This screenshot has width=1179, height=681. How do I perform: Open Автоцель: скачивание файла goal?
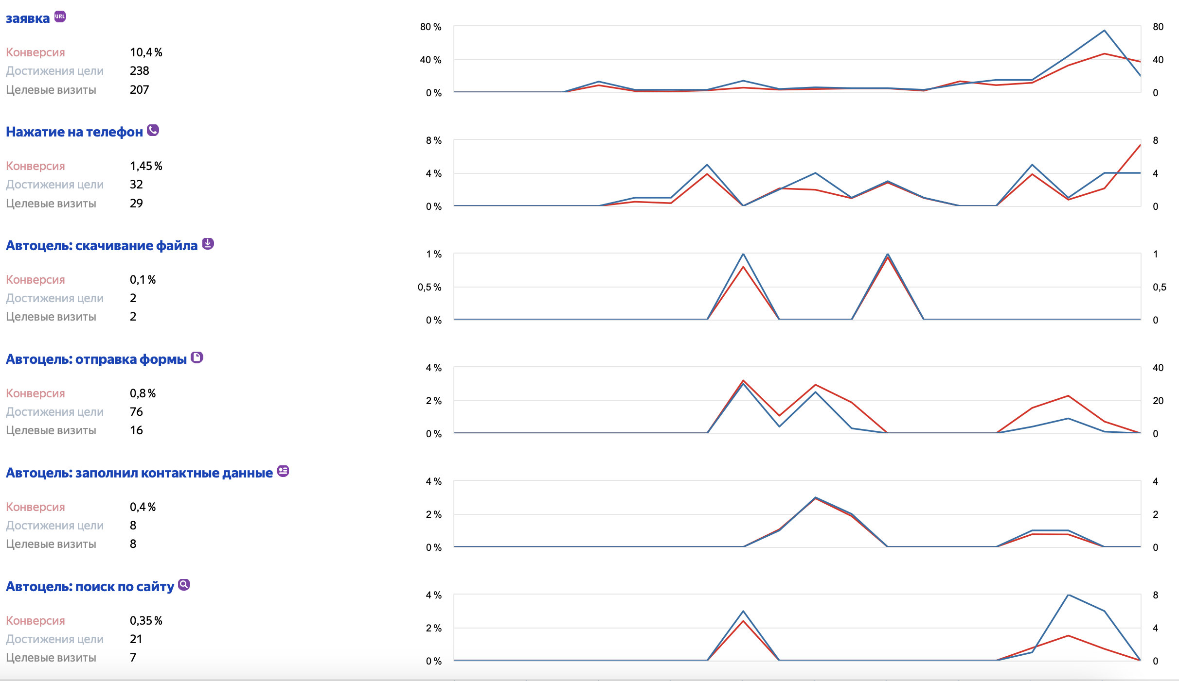coord(102,246)
